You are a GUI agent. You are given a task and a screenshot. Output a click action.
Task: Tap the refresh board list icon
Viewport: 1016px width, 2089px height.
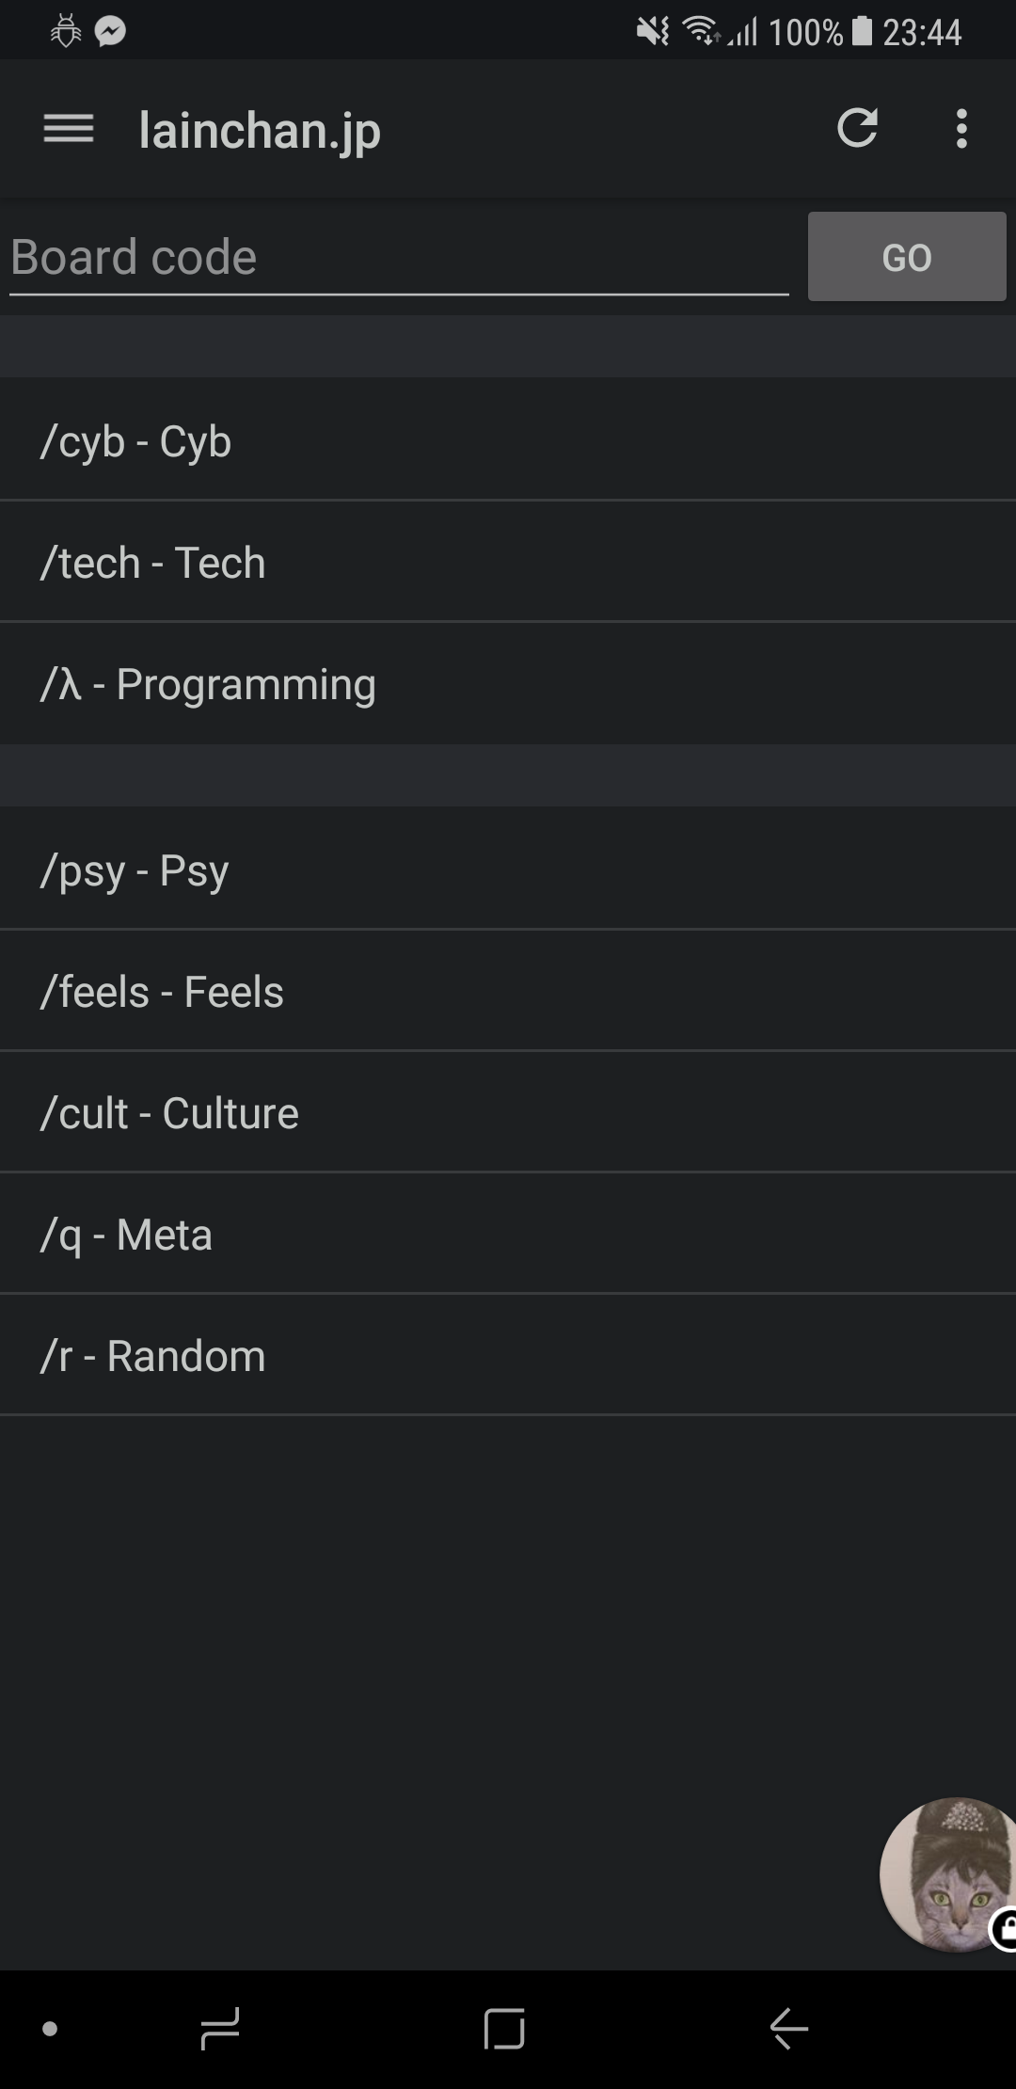pos(857,129)
